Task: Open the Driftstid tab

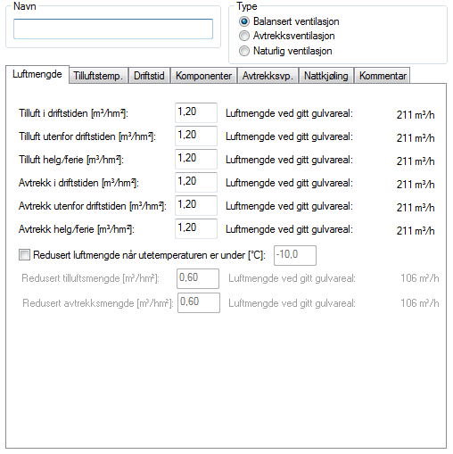Action: (149, 76)
